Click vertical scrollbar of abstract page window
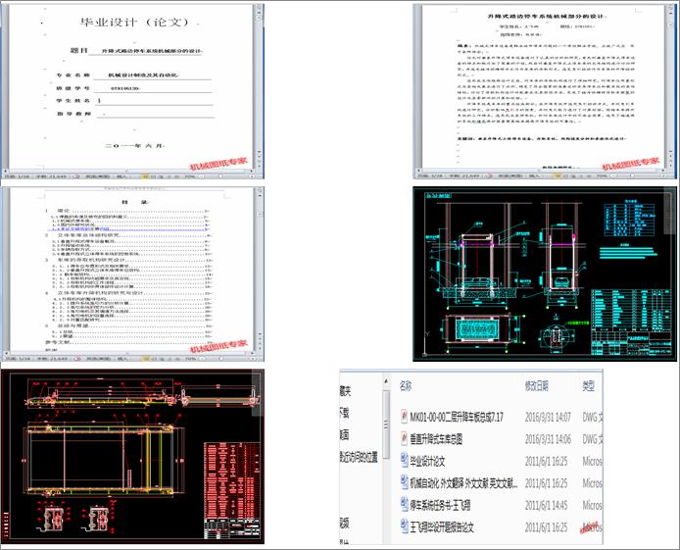The width and height of the screenshot is (680, 550). pos(671,84)
